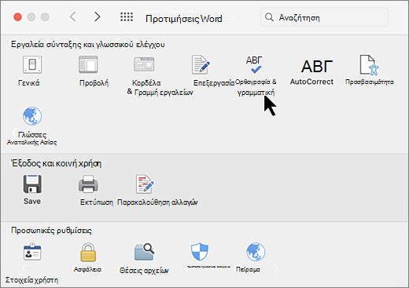Show all preferences via grid button

click(127, 17)
